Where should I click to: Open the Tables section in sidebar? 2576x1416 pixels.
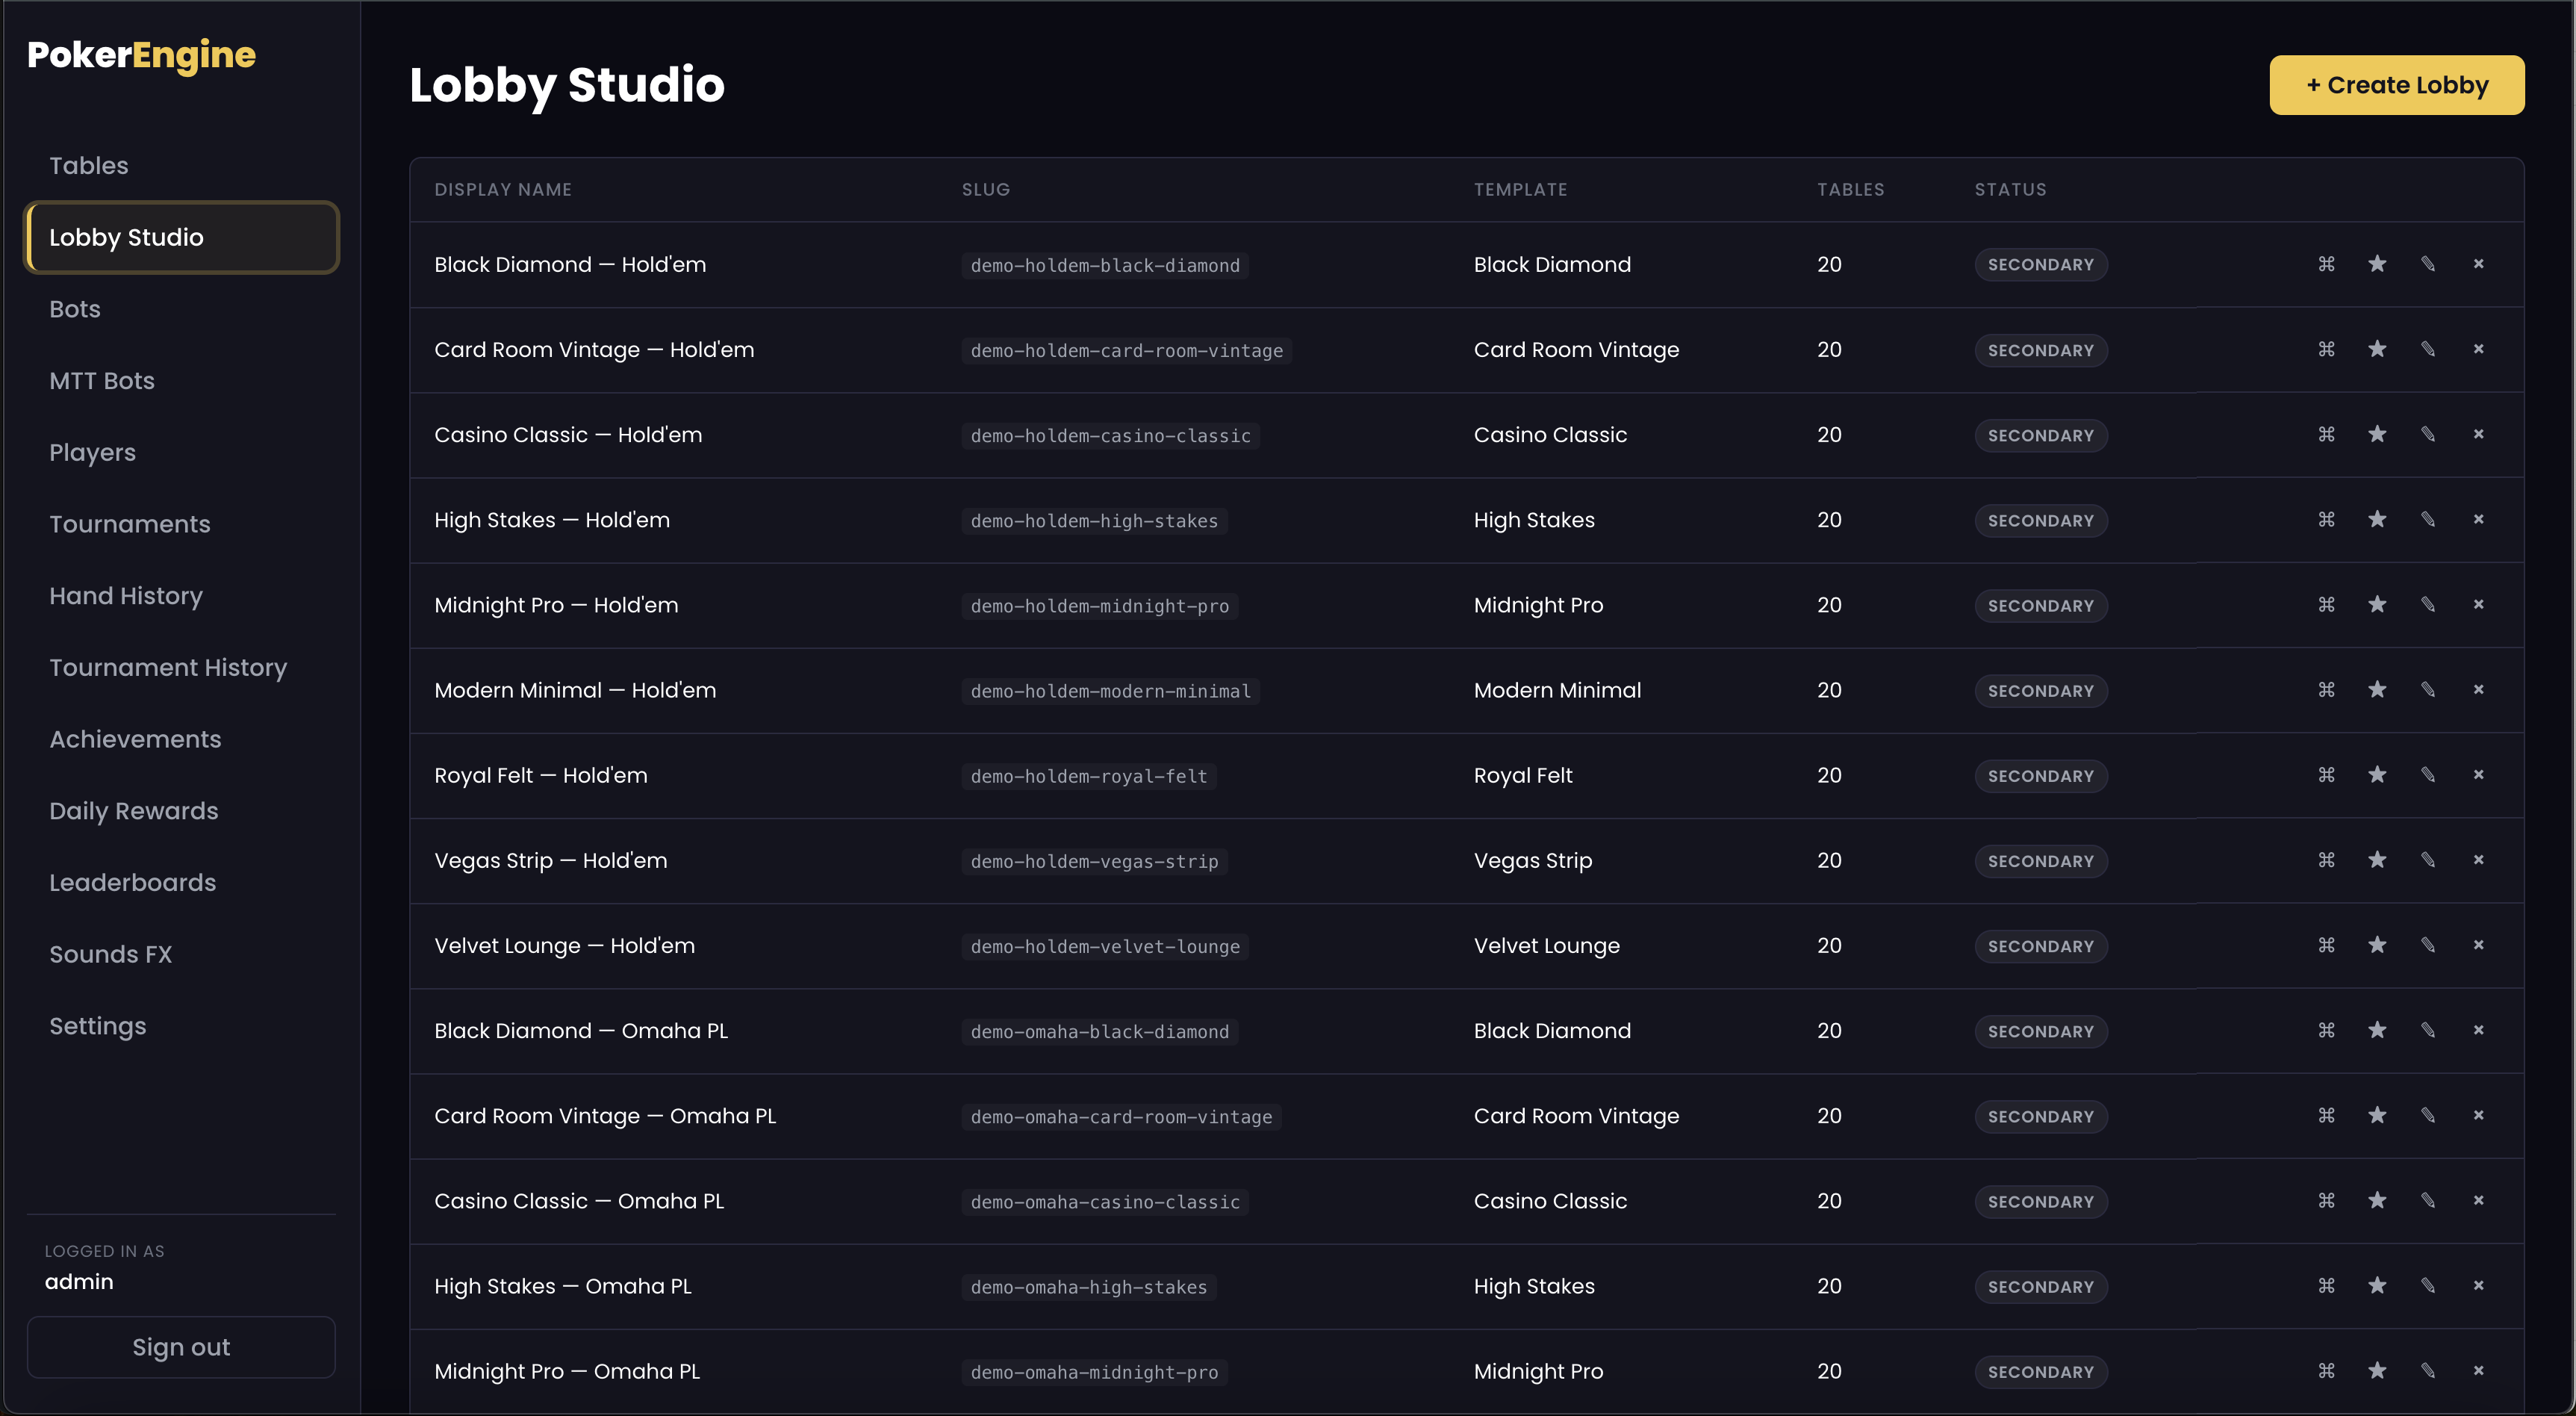tap(181, 165)
